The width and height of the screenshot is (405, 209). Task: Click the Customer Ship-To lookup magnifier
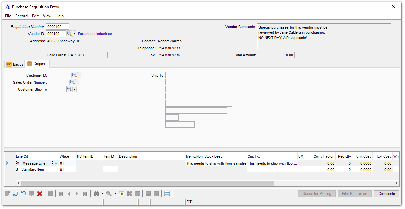69,89
